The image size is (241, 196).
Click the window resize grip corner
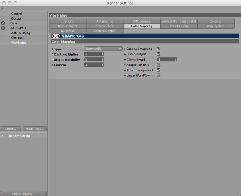[239, 194]
